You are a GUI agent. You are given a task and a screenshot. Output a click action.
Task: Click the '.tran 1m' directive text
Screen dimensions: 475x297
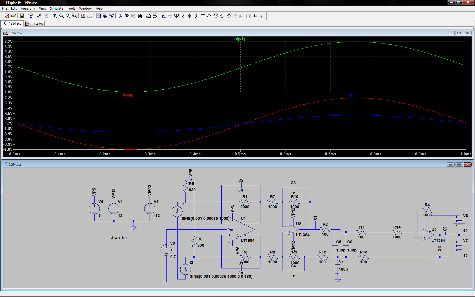click(x=119, y=238)
